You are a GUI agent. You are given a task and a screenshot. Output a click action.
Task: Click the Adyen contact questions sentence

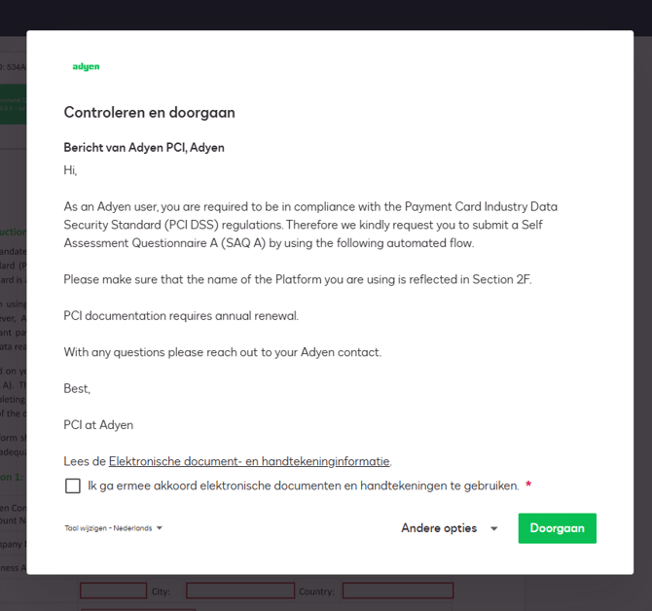click(222, 352)
